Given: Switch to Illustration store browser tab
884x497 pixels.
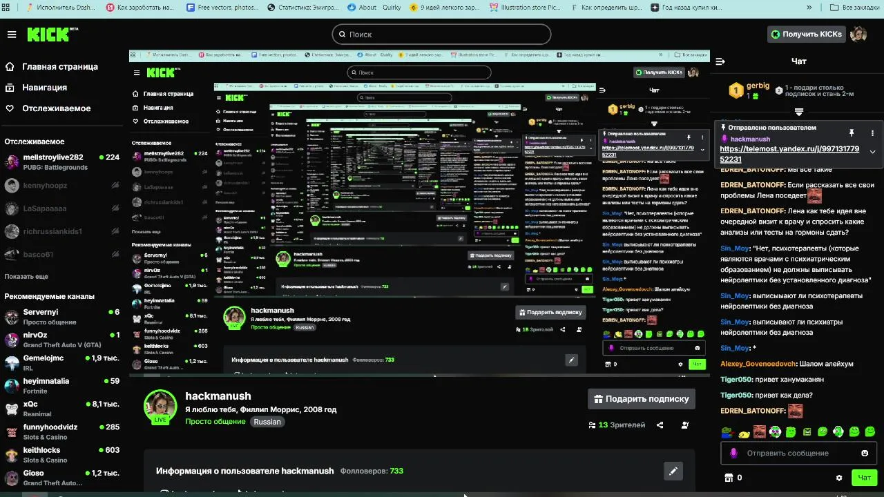Looking at the screenshot, I should point(525,8).
